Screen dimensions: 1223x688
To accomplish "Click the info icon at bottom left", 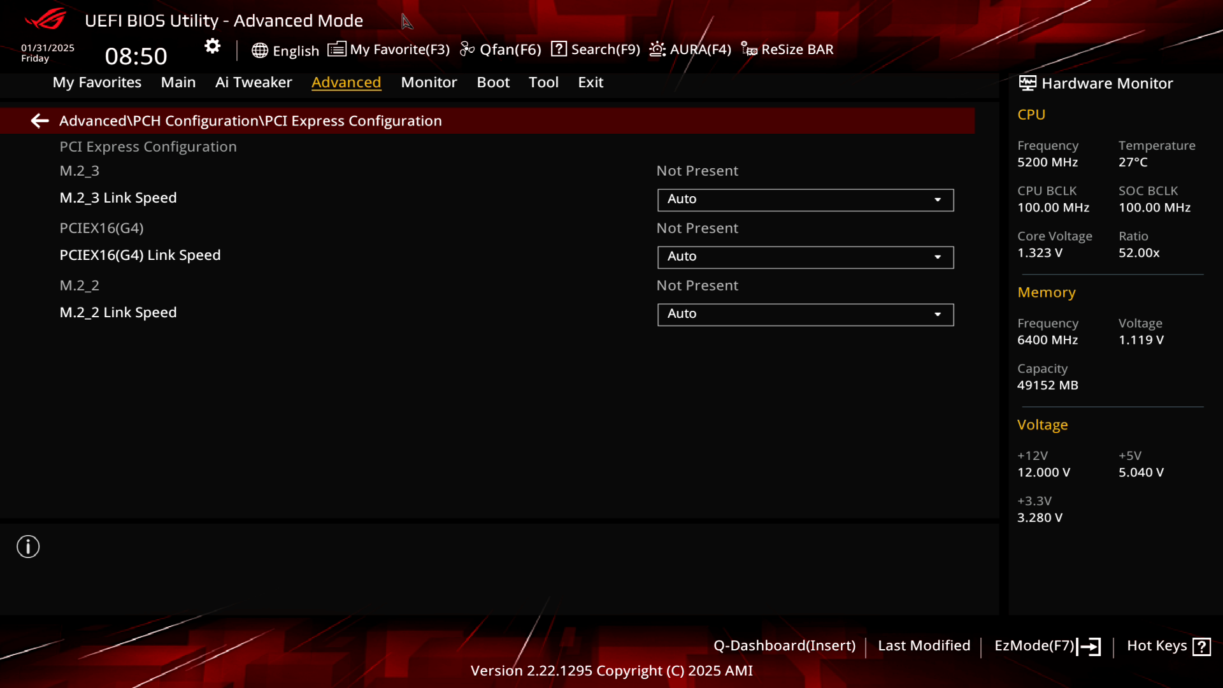I will [28, 546].
